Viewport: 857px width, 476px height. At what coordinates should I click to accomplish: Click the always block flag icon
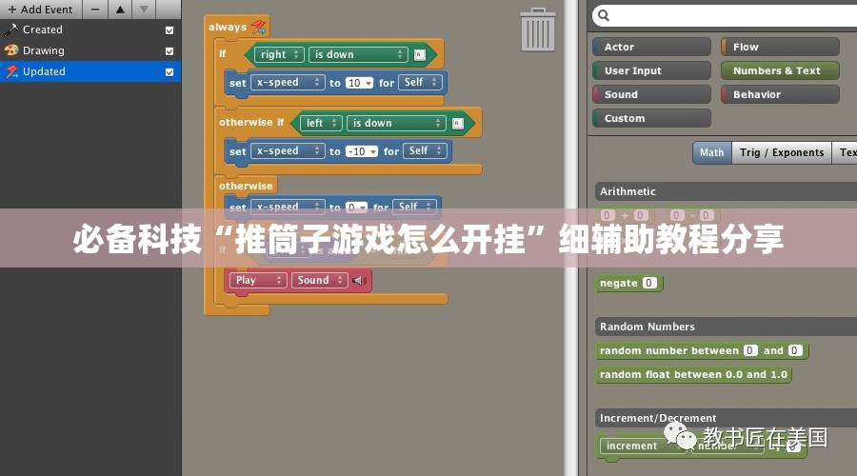click(258, 27)
